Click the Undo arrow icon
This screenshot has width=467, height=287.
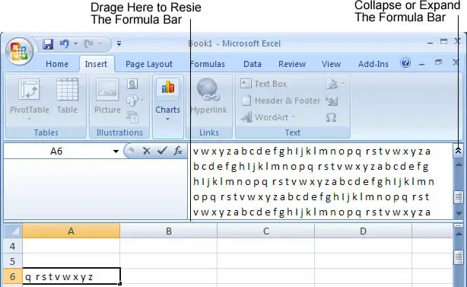coord(64,44)
